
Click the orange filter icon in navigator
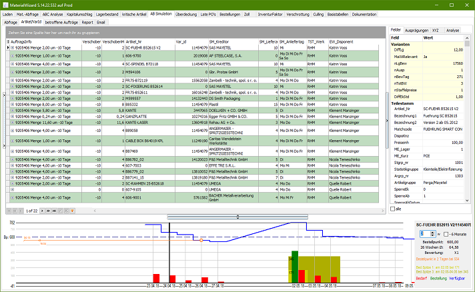coord(73,211)
